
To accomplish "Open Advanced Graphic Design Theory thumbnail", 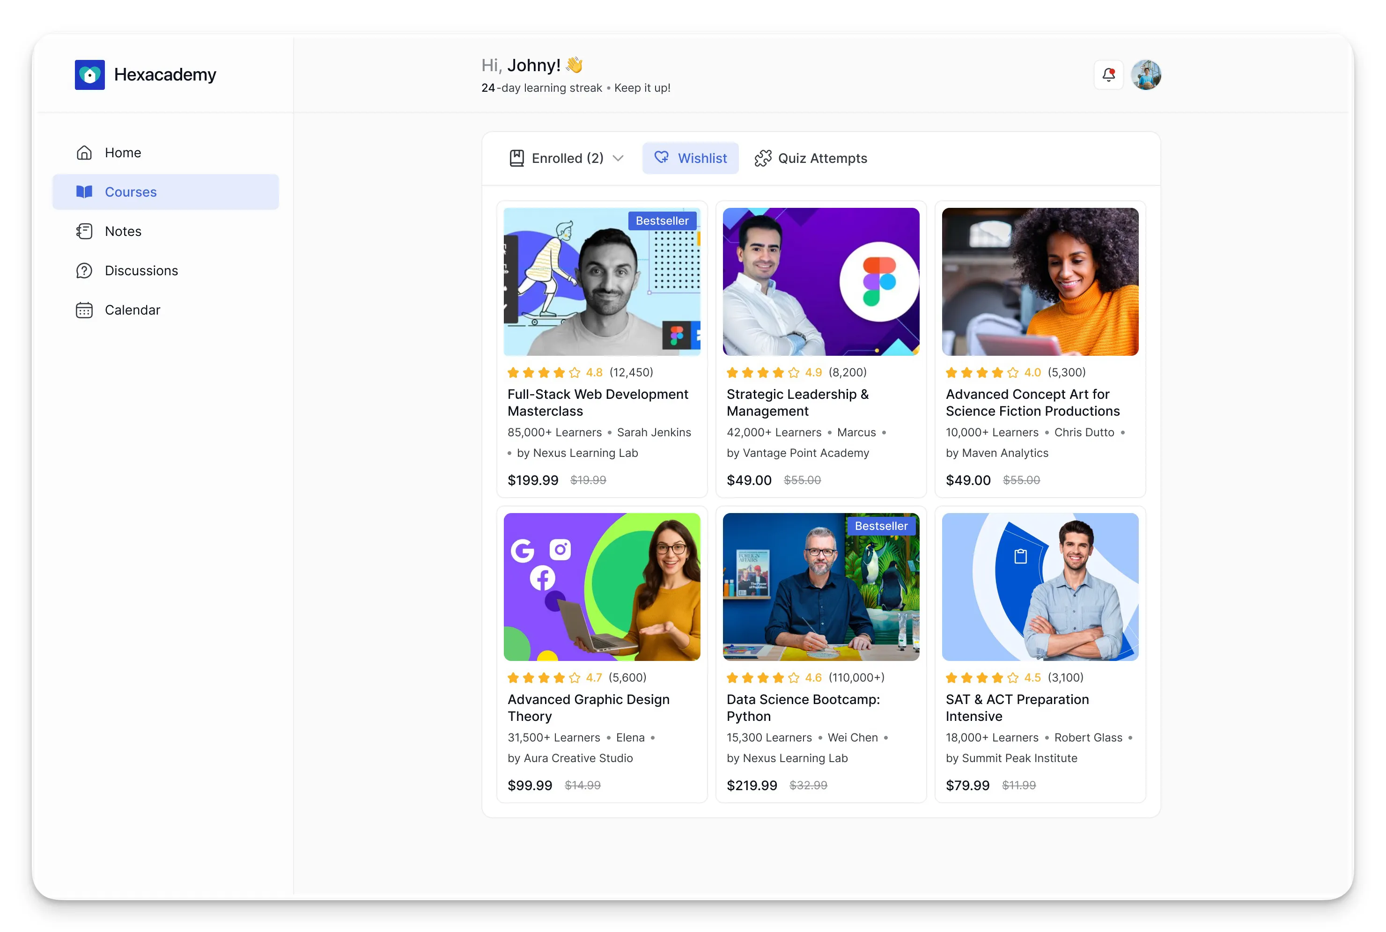I will click(x=602, y=587).
